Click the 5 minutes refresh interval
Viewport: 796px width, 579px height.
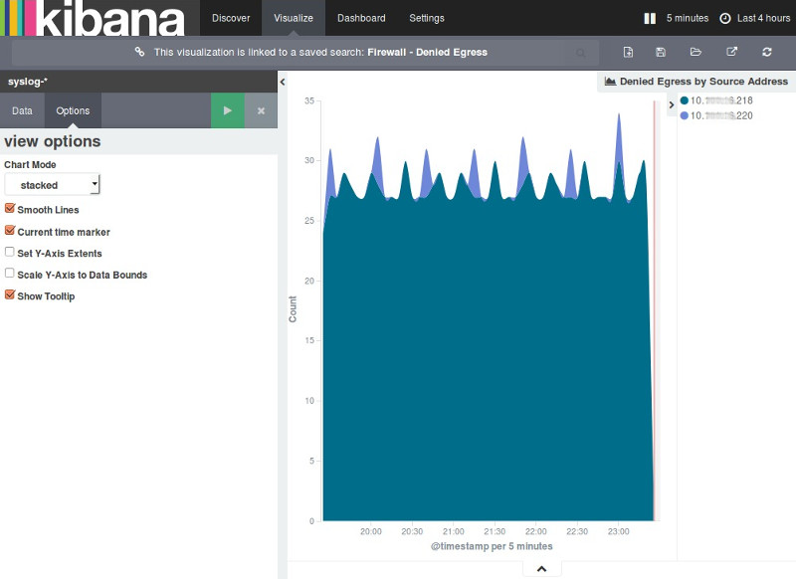coord(687,18)
